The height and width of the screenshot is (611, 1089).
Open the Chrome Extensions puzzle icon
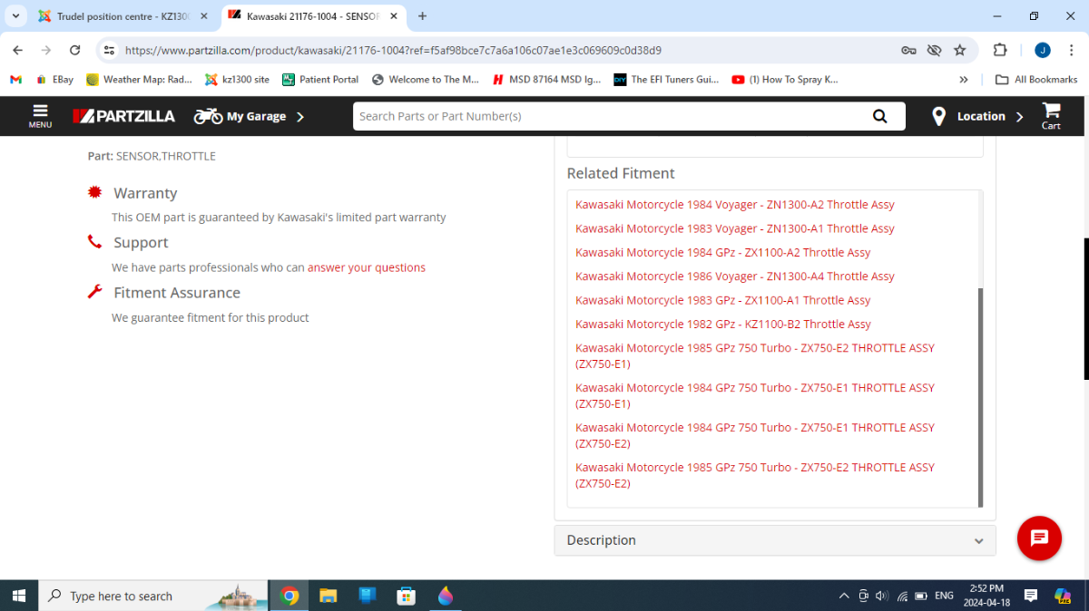click(1000, 51)
